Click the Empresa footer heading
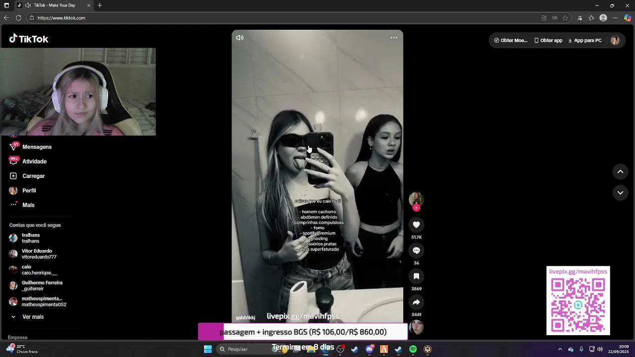635x357 pixels. click(17, 337)
